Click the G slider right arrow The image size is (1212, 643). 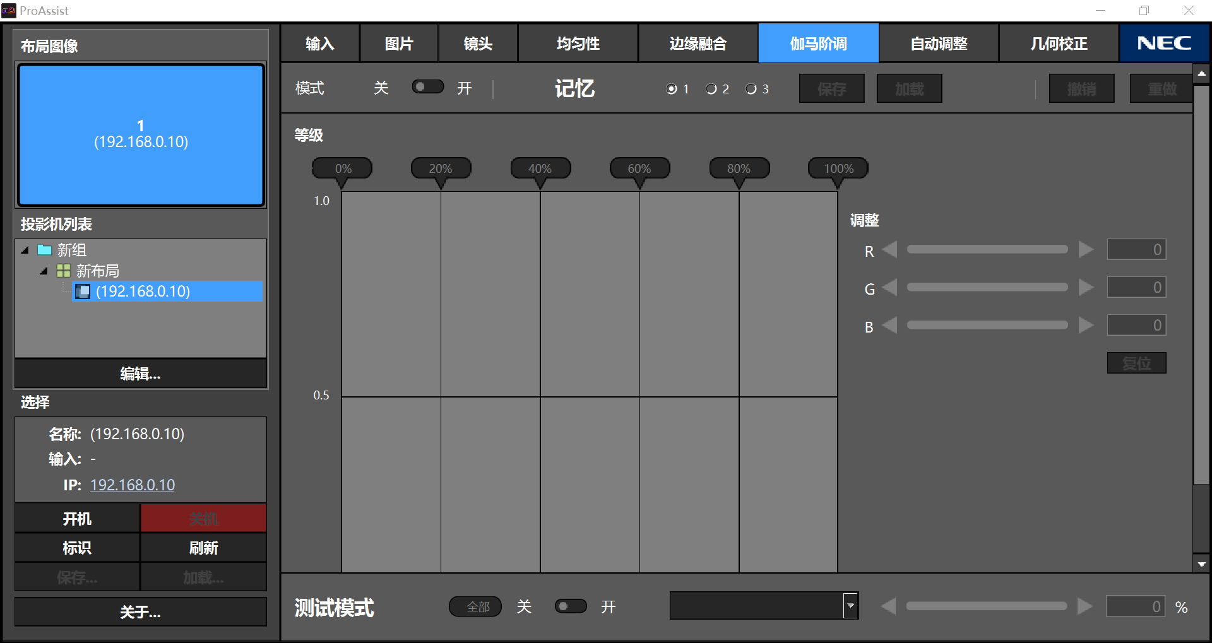click(1086, 288)
